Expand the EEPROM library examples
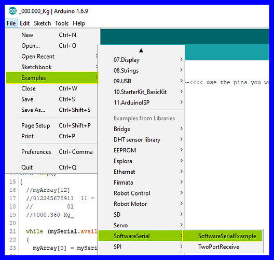Viewport: 274px width, 260px height. click(x=141, y=150)
